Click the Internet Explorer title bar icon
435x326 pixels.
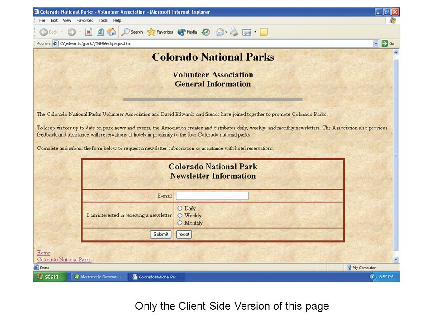[x=36, y=12]
